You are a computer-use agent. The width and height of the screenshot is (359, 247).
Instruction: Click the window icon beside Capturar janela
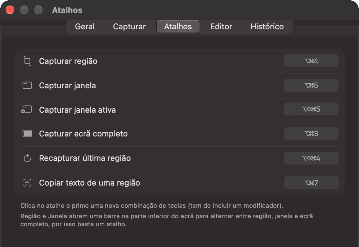(27, 86)
